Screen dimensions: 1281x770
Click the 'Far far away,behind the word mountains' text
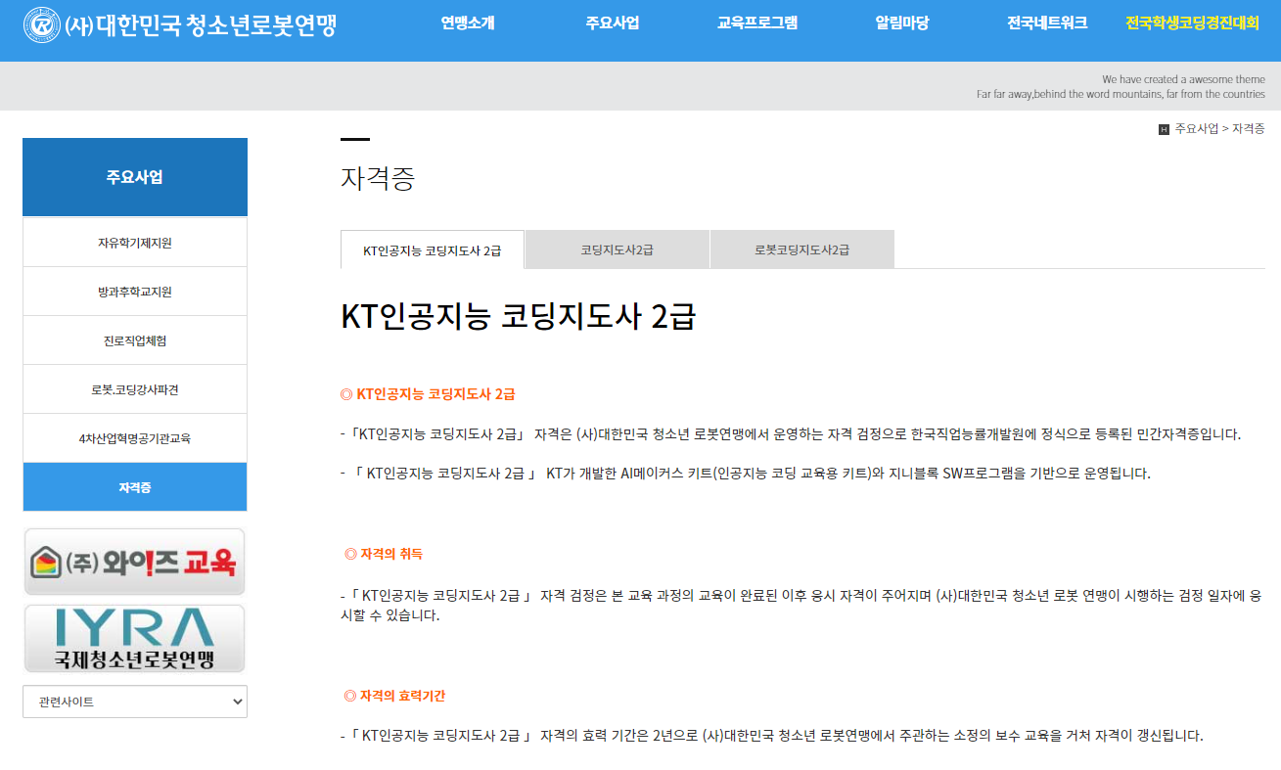(1121, 94)
